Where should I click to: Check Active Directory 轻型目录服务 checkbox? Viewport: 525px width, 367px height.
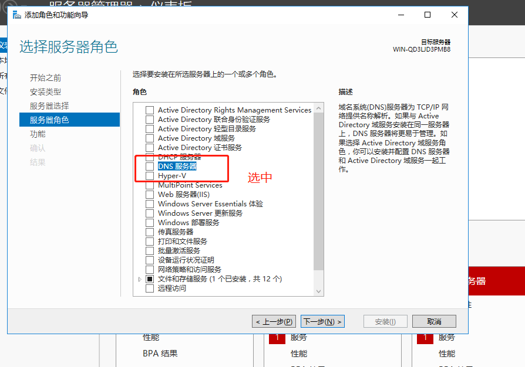pos(150,128)
